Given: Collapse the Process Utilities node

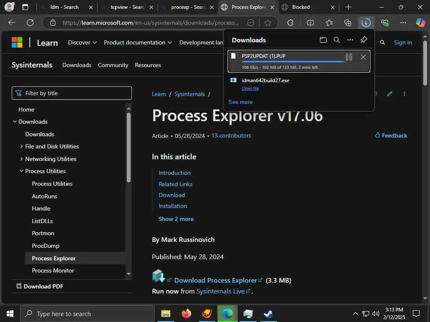Looking at the screenshot, I should pyautogui.click(x=21, y=171).
